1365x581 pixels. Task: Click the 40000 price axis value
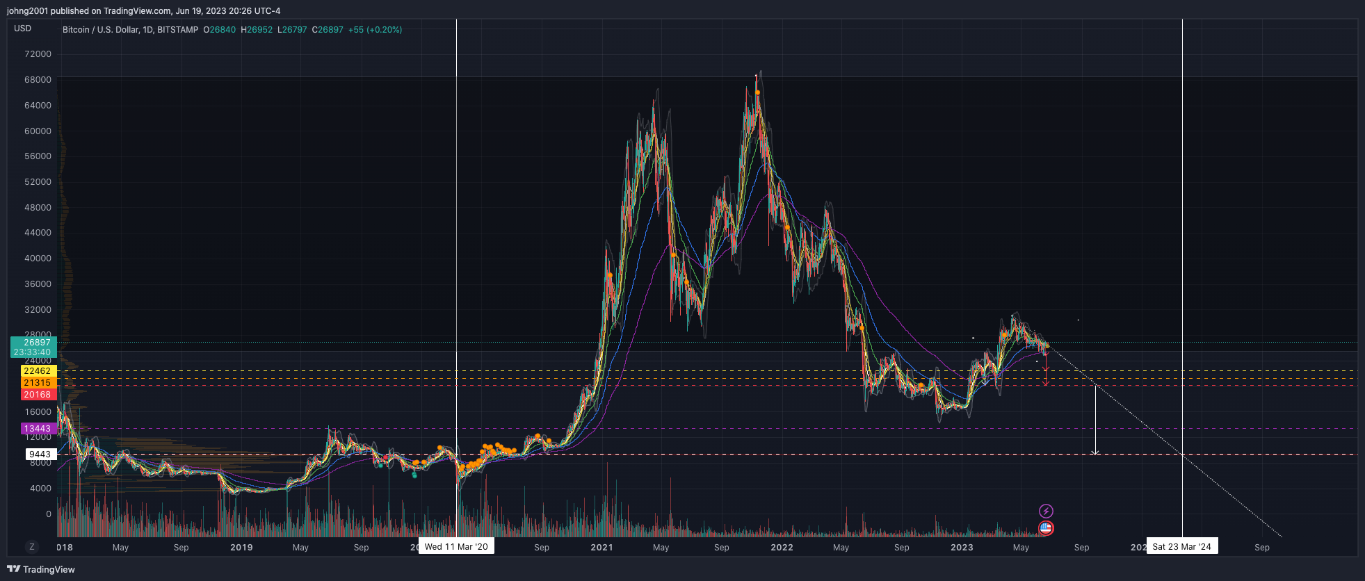pyautogui.click(x=38, y=259)
